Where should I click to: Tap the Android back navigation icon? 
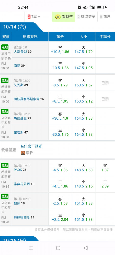(x=86, y=248)
